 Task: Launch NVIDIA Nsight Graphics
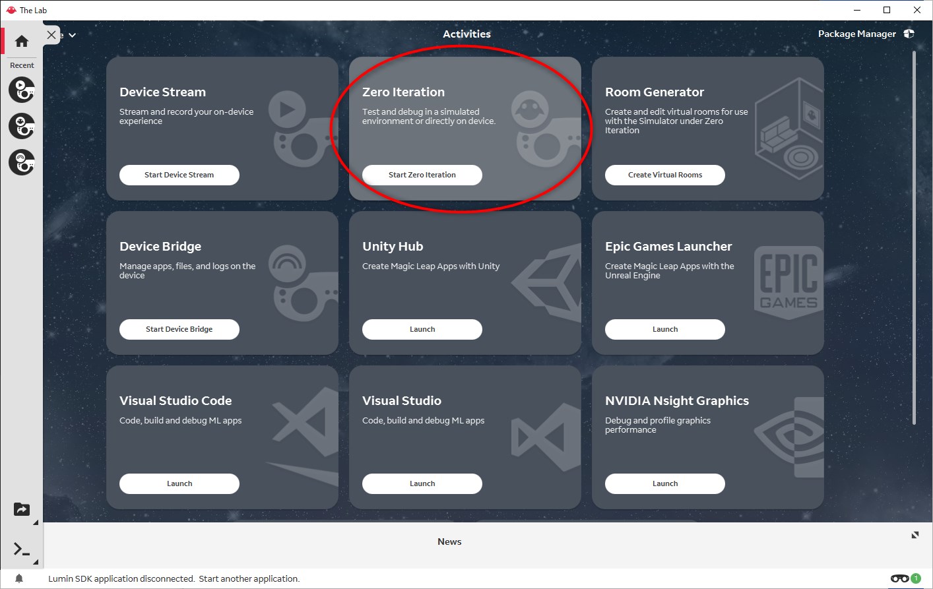coord(665,483)
